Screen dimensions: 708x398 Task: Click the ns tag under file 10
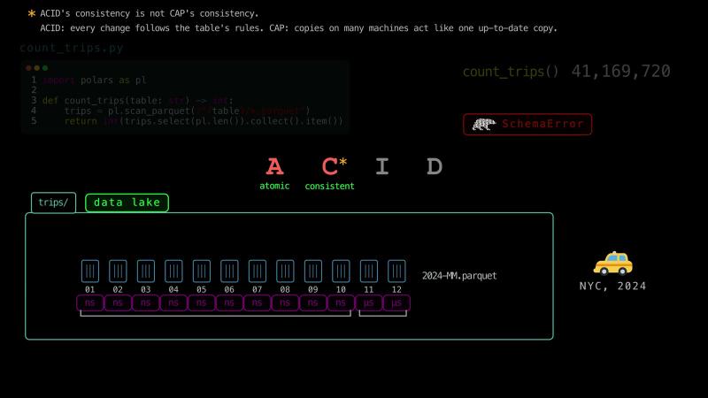pyautogui.click(x=341, y=302)
